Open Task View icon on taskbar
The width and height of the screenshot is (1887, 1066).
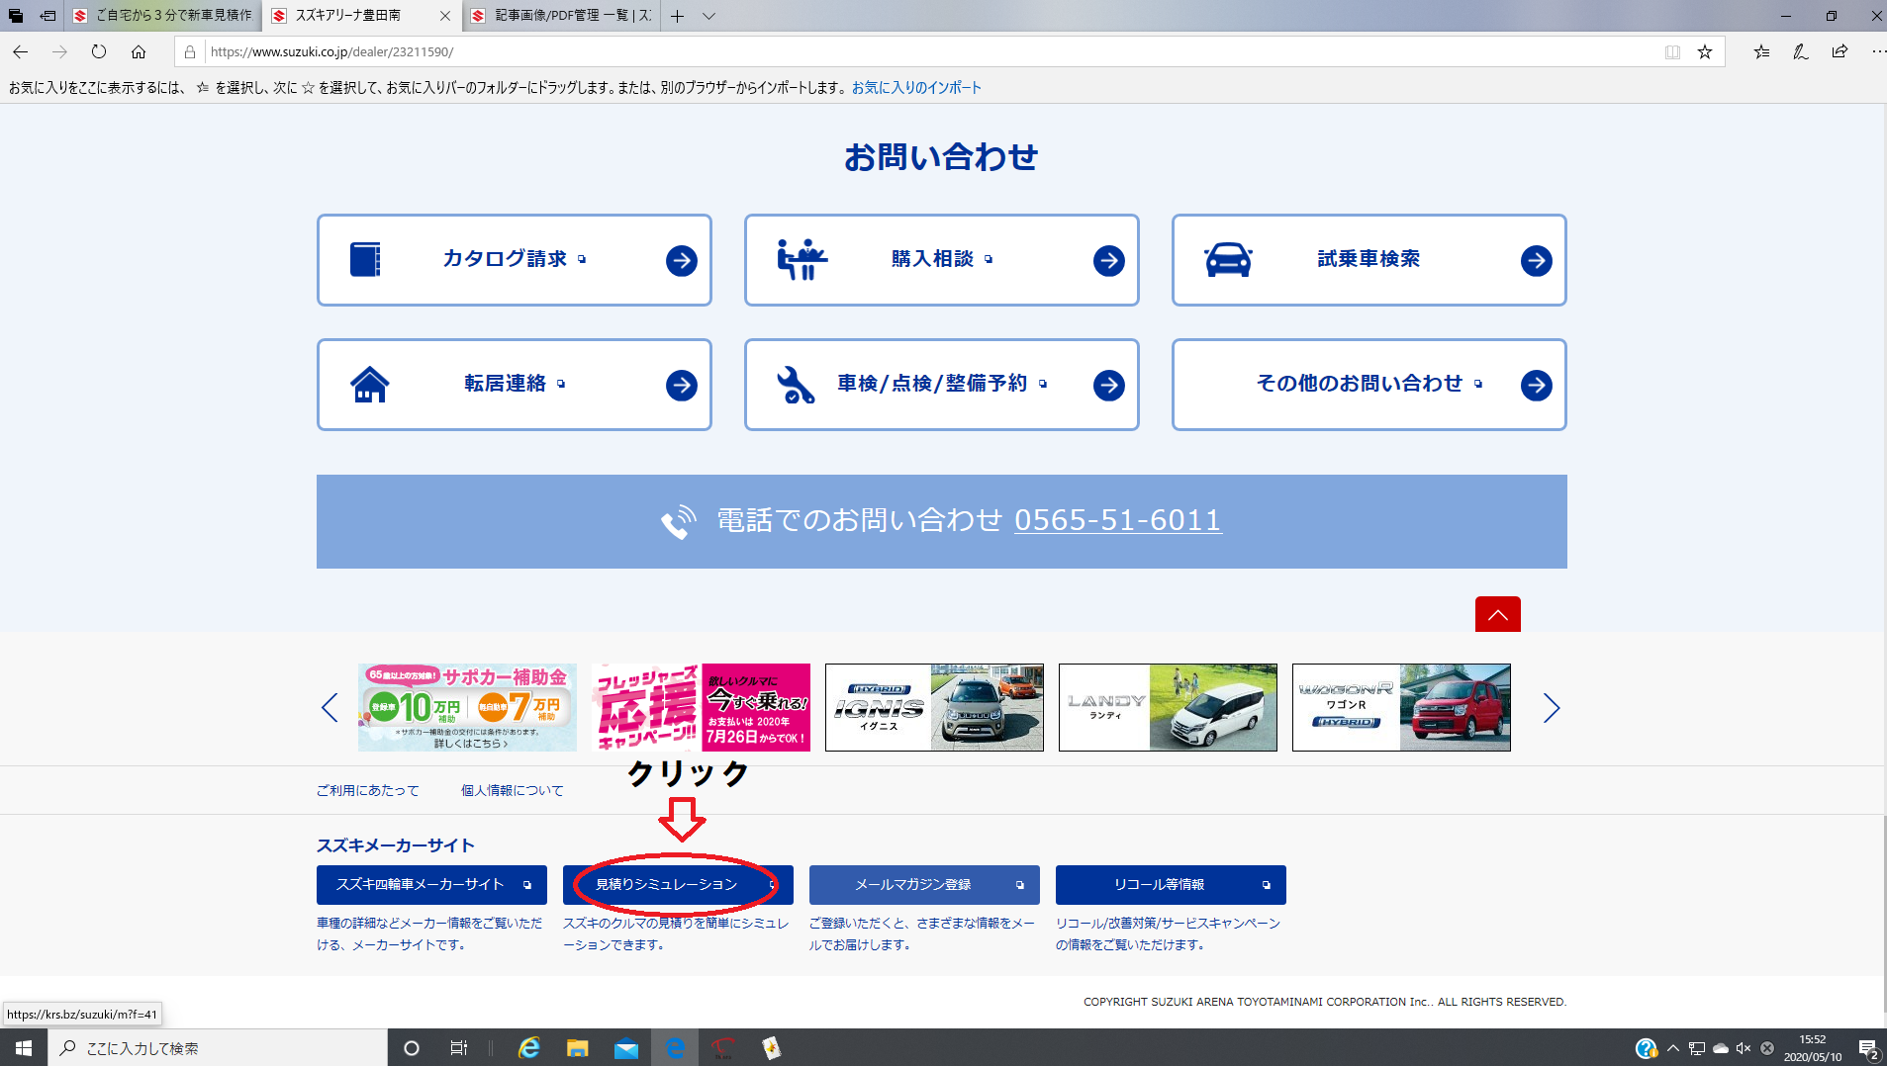tap(459, 1047)
